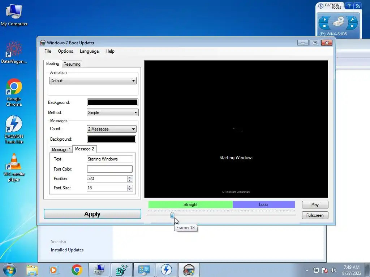The height and width of the screenshot is (277, 370).
Task: Open the Installed Updates link in background window
Action: tap(67, 250)
